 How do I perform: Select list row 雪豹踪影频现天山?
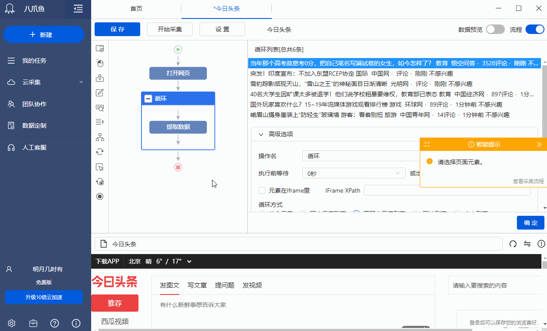click(394, 84)
